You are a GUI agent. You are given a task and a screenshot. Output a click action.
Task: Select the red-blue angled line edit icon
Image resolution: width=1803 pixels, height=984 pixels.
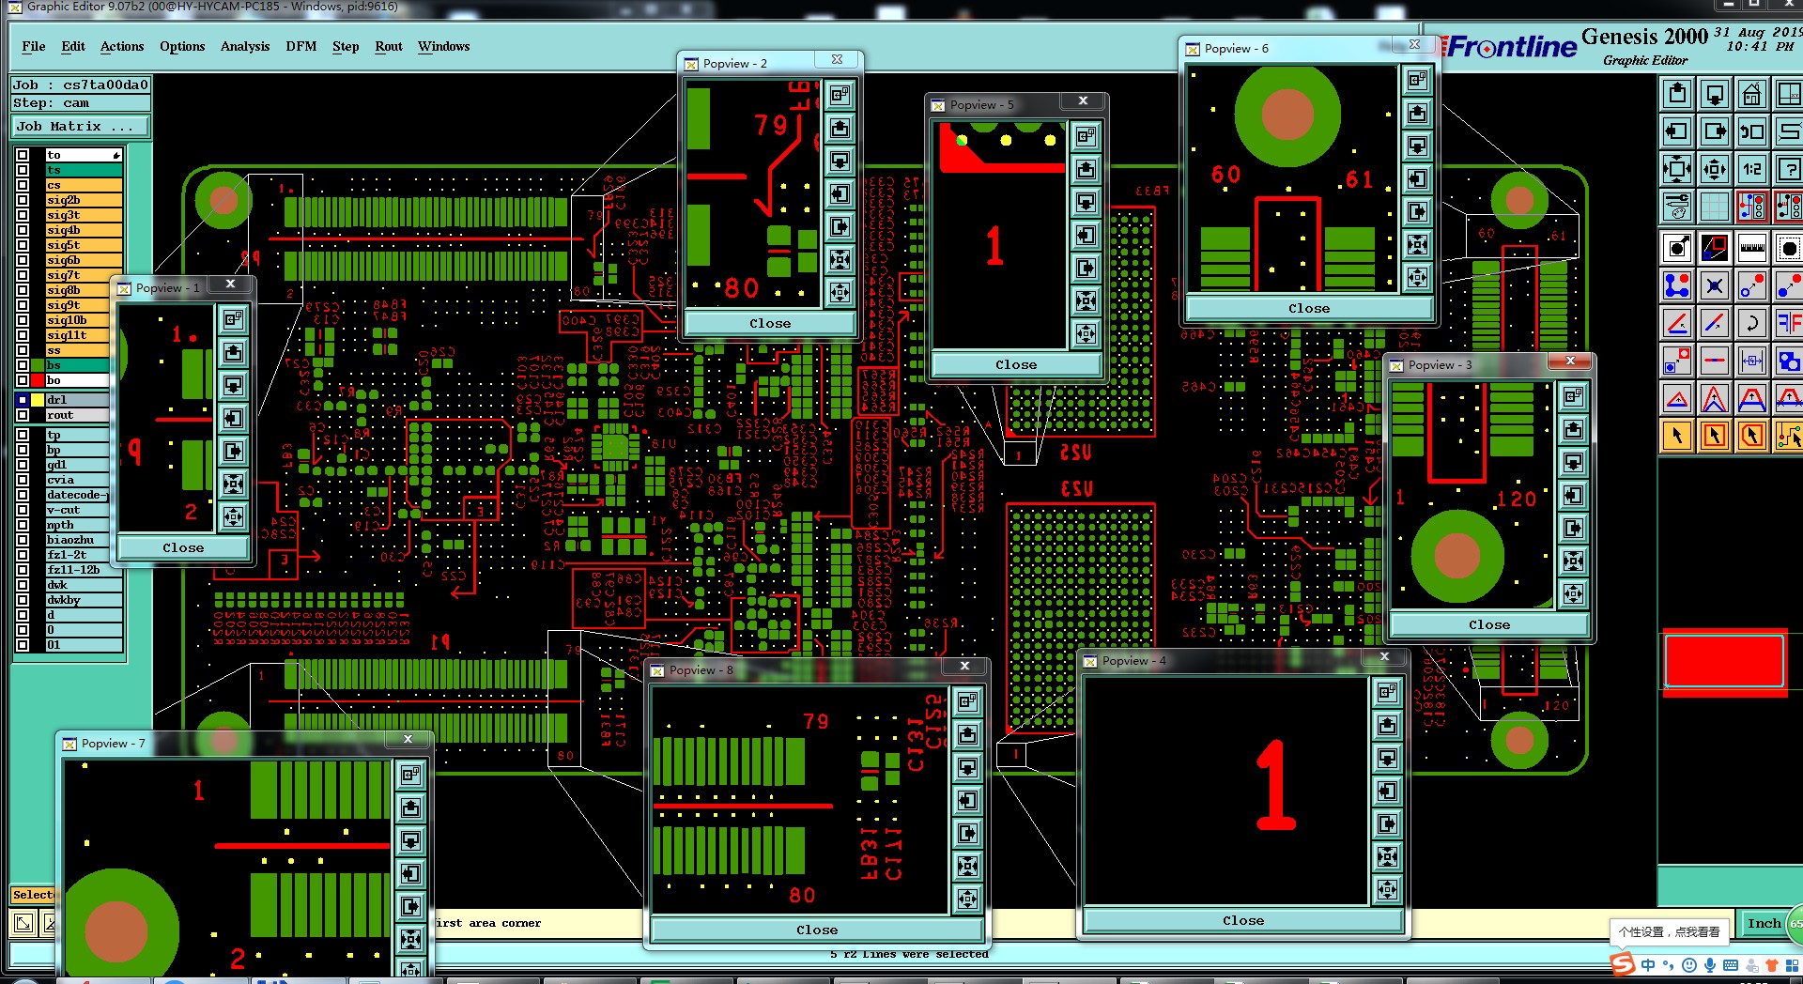(x=1677, y=323)
